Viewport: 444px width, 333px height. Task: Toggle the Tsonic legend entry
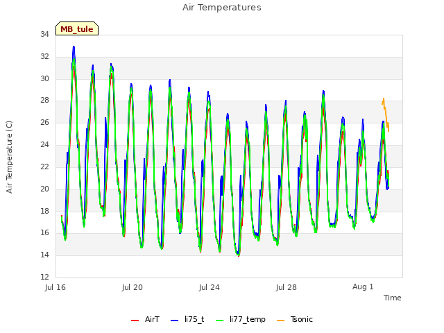click(x=295, y=320)
